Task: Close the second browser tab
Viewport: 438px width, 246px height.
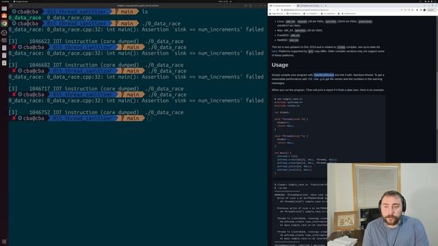Action: [x=321, y=5]
